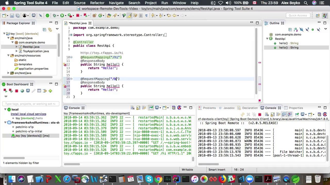Screen dimensions: 330x185
Task: Collapse RestApi class in Outline view
Action: (x=267, y=39)
